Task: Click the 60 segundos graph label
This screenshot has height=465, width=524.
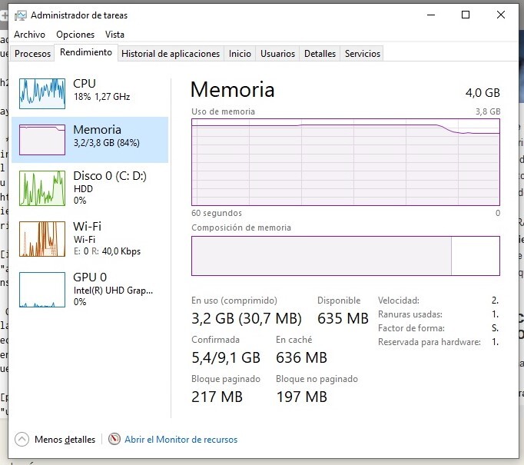Action: pyautogui.click(x=216, y=213)
